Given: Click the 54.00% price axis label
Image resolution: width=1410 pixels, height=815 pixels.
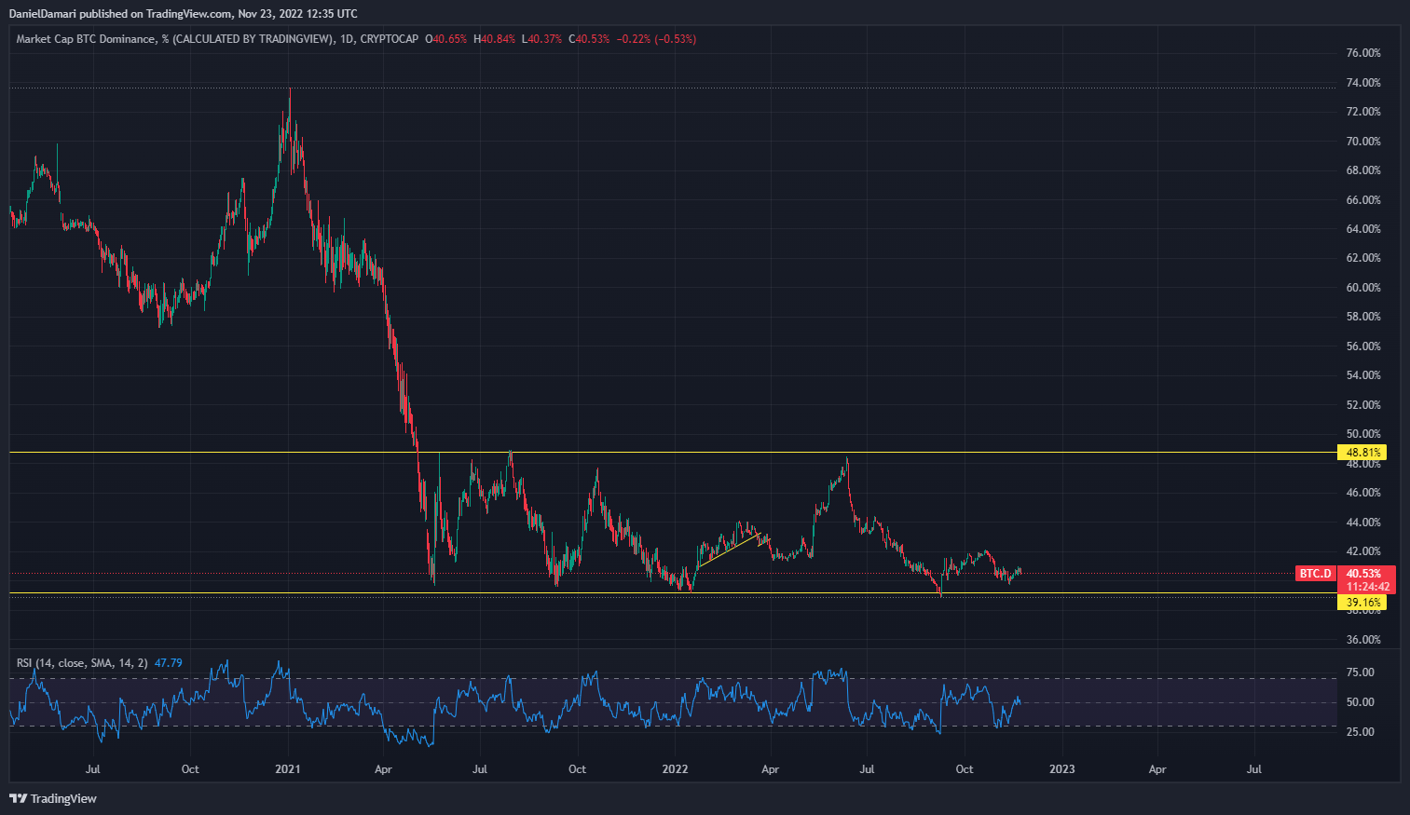Looking at the screenshot, I should [x=1363, y=375].
